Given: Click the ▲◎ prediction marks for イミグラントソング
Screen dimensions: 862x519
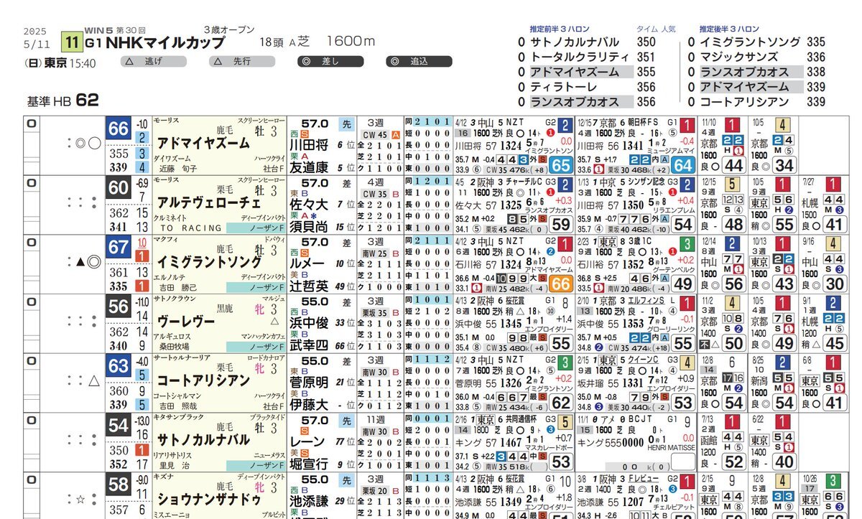Looking at the screenshot, I should click(x=88, y=262).
